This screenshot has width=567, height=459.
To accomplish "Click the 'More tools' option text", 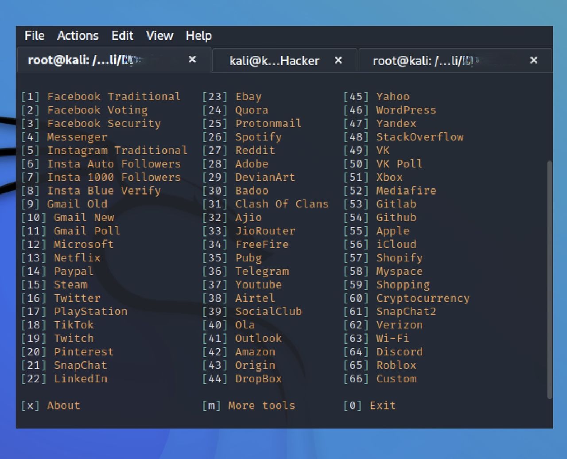I will pos(262,405).
